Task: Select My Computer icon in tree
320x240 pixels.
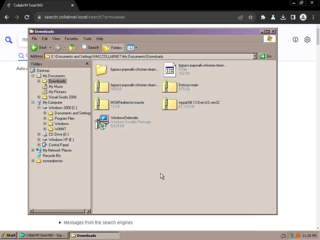Action: pyautogui.click(x=39, y=102)
